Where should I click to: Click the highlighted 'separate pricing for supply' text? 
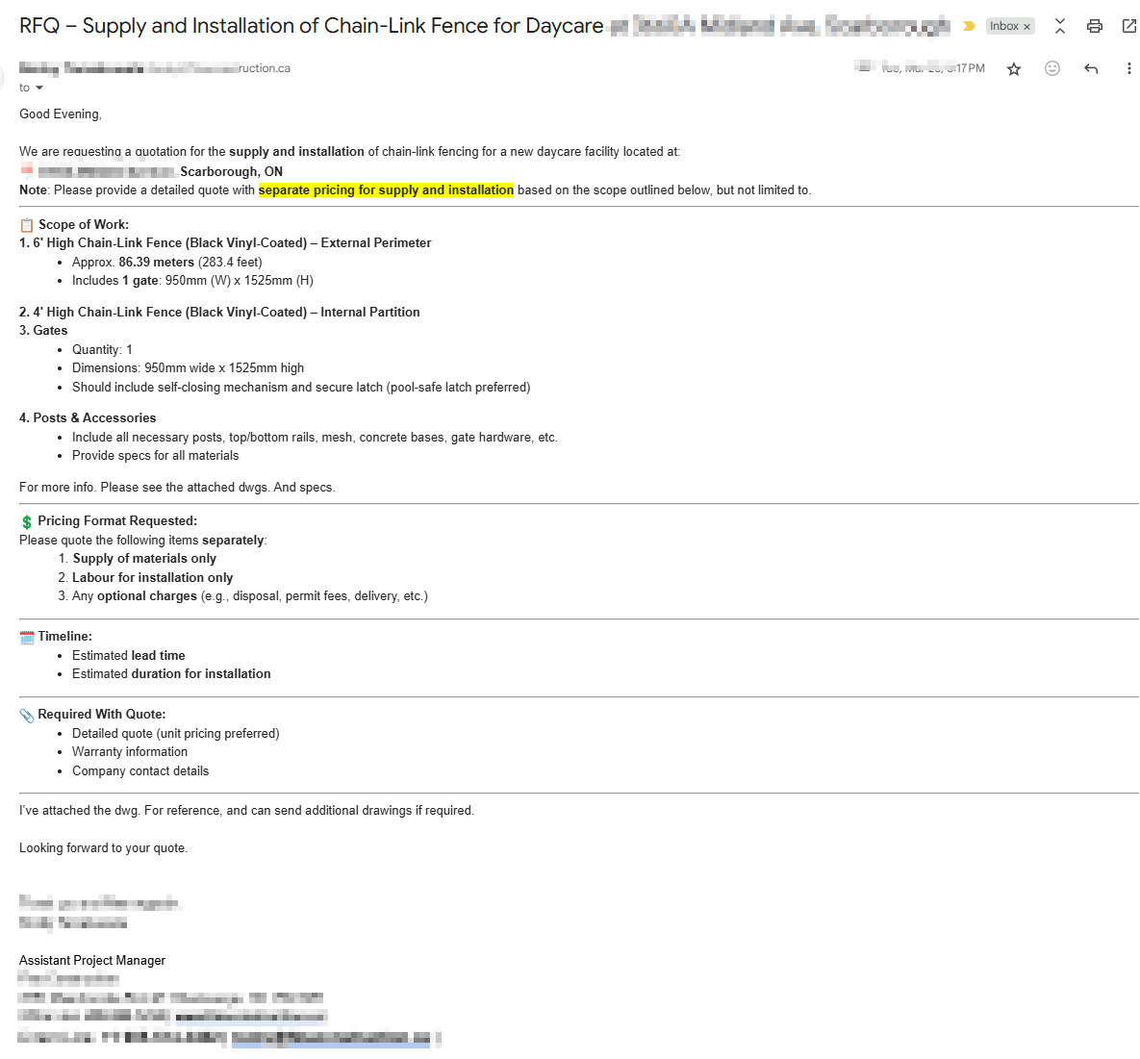coord(386,190)
